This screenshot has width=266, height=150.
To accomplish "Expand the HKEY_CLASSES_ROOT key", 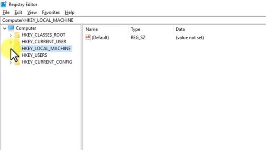I will pos(11,35).
